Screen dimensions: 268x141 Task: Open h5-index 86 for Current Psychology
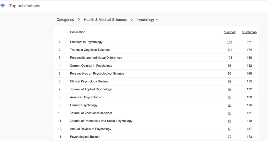(x=230, y=105)
